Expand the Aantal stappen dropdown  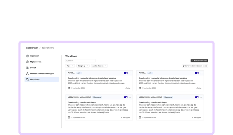[x=99, y=66]
